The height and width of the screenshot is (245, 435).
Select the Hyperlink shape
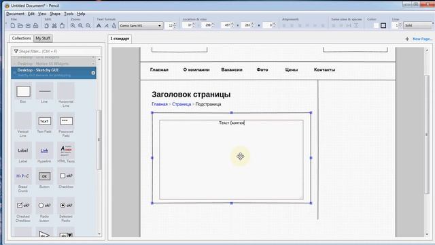44,152
